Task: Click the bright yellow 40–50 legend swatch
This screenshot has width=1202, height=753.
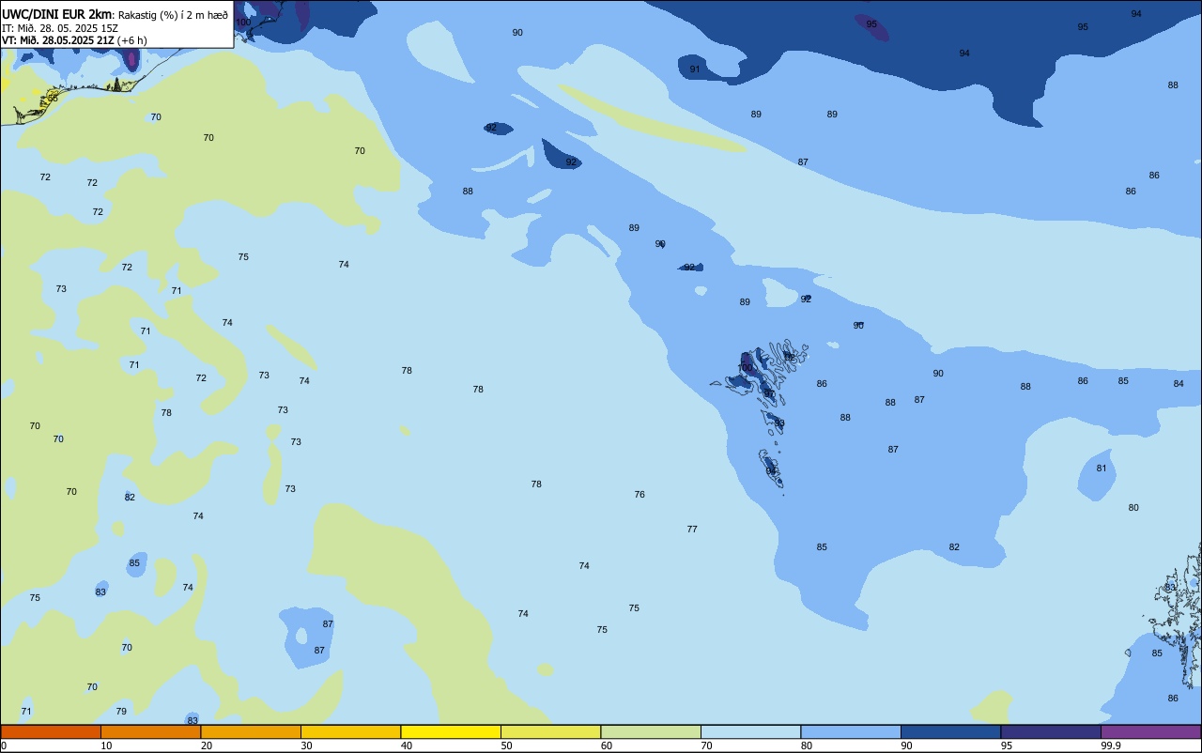Action: click(x=451, y=731)
